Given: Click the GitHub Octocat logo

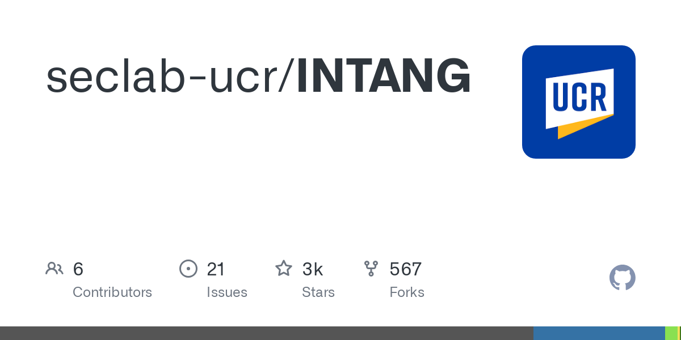Looking at the screenshot, I should (x=623, y=278).
